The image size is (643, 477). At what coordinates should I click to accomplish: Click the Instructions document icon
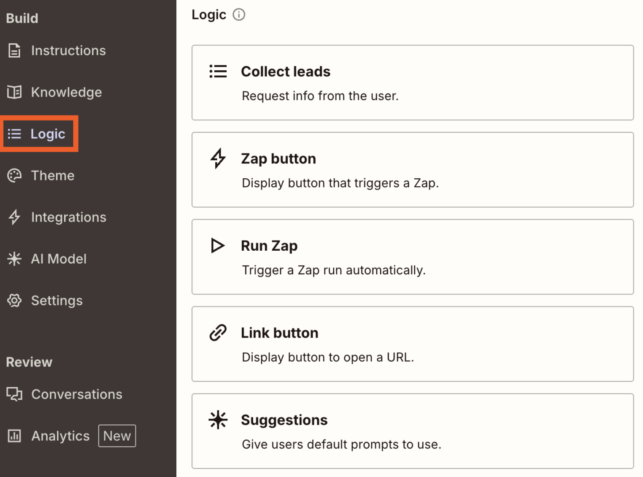pos(14,50)
